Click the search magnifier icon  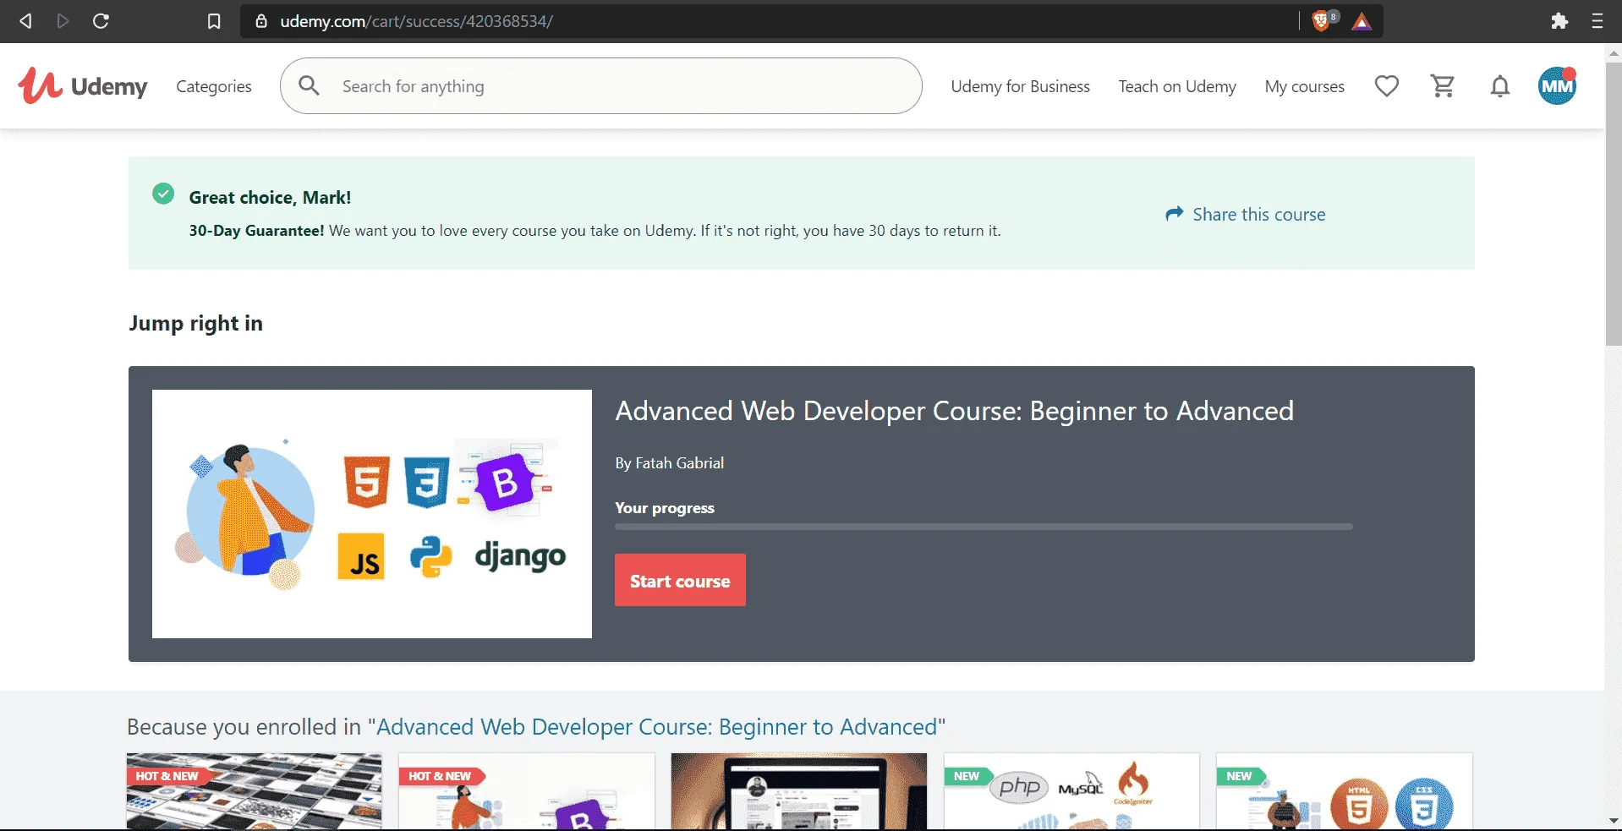310,85
